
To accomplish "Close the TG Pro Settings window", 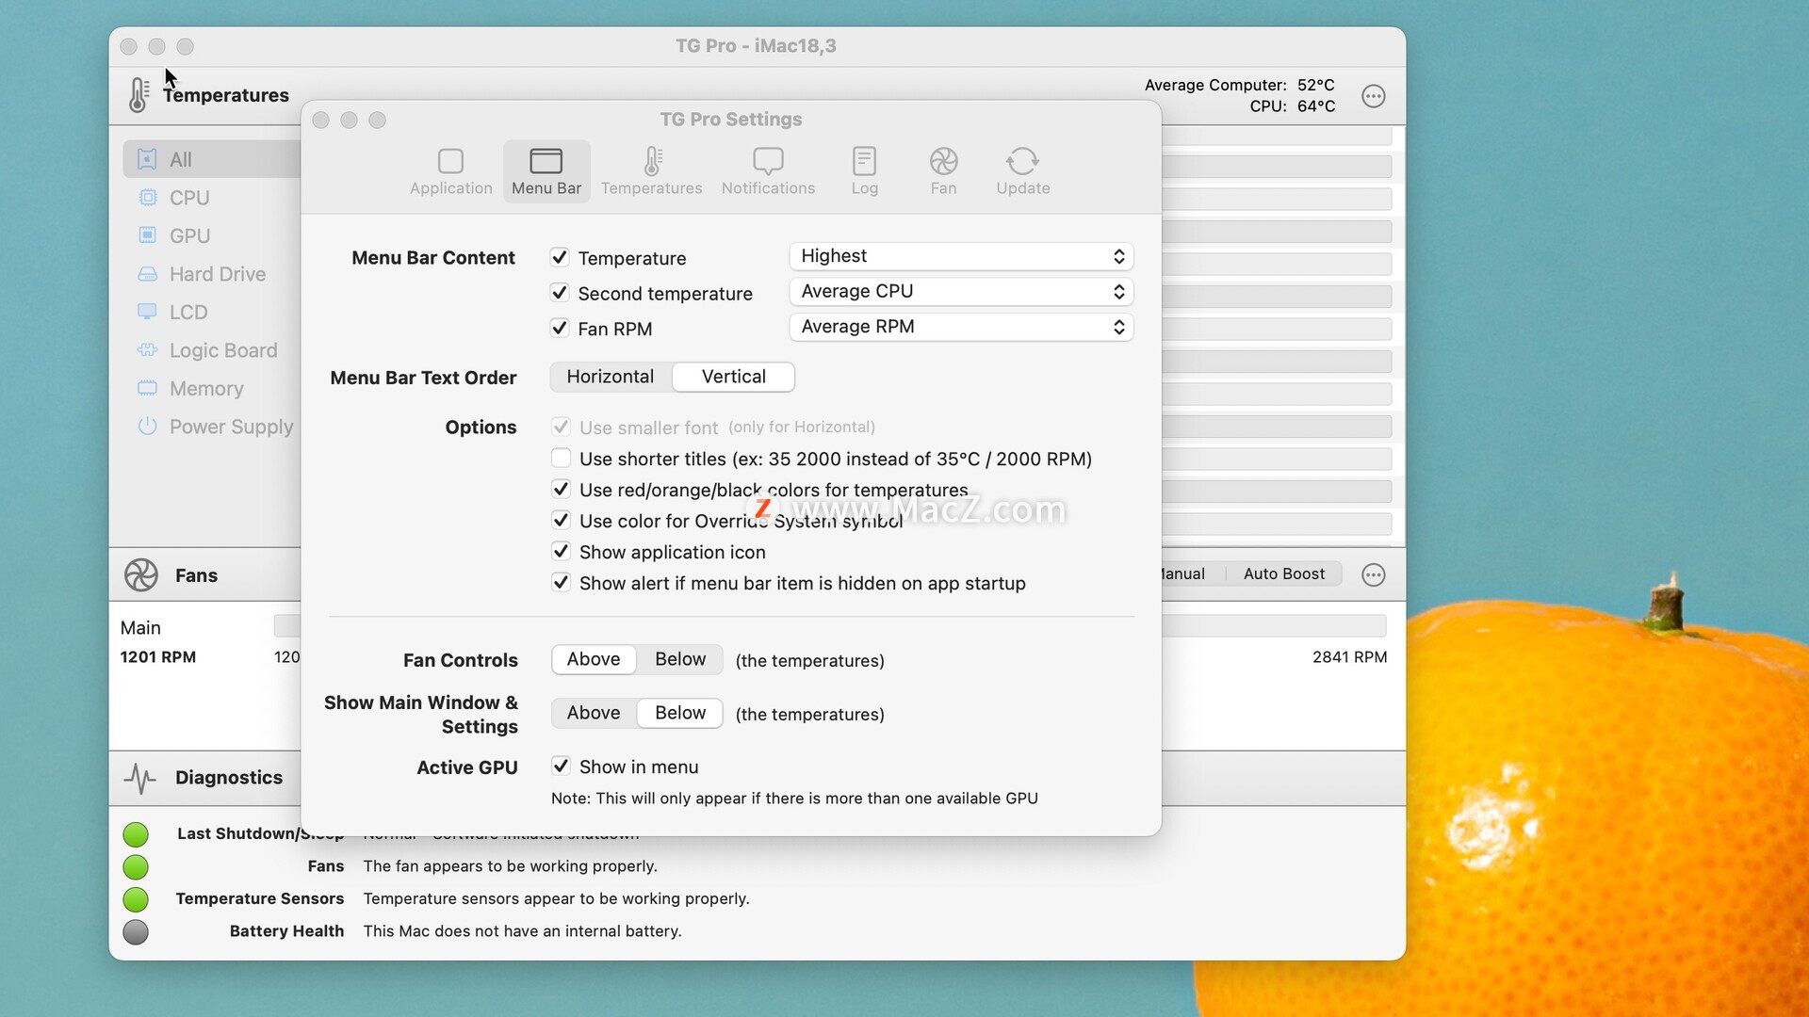I will (320, 121).
